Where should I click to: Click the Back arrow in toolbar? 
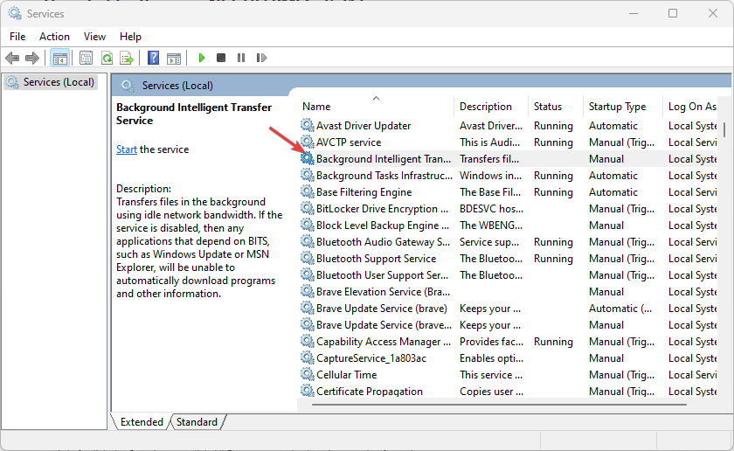(12, 58)
